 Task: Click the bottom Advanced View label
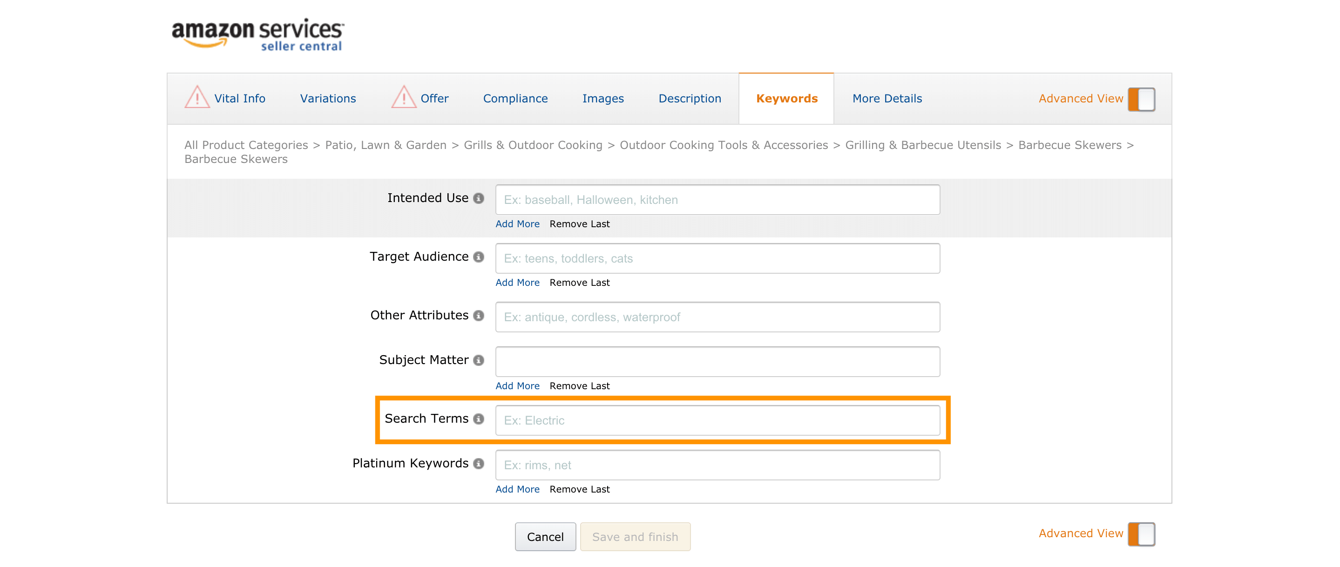tap(1080, 533)
